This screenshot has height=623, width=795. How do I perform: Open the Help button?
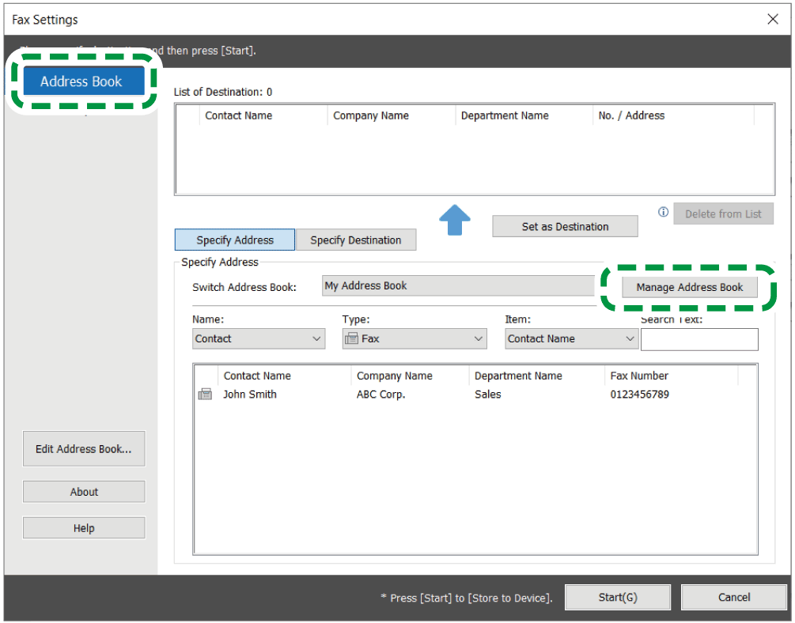pos(84,528)
